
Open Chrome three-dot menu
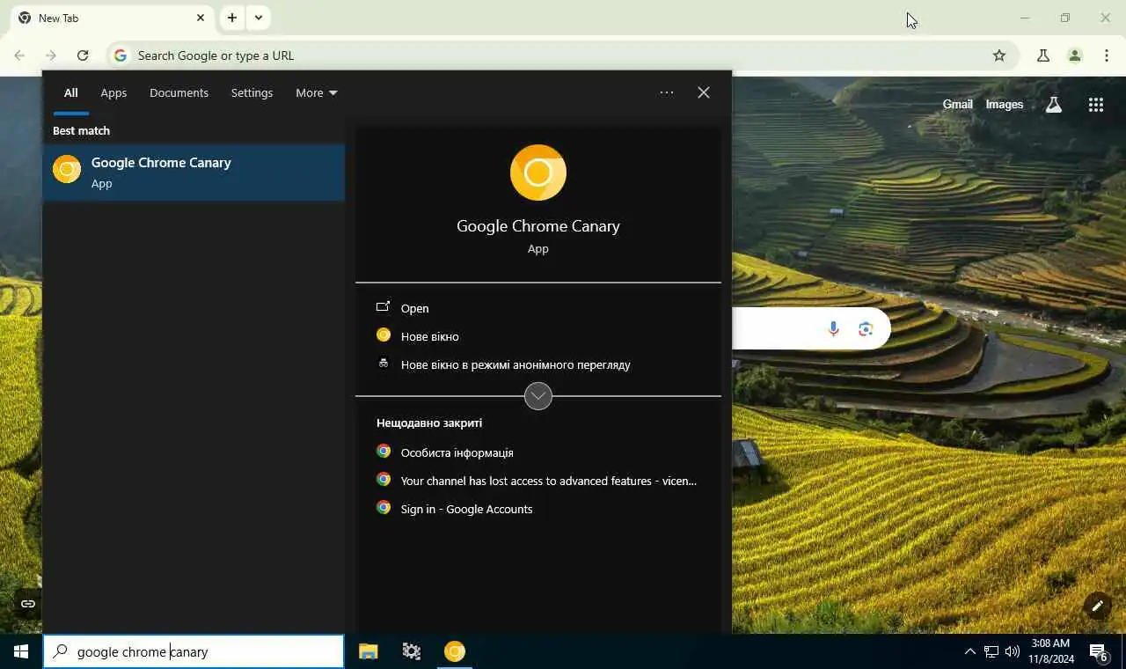[1107, 55]
